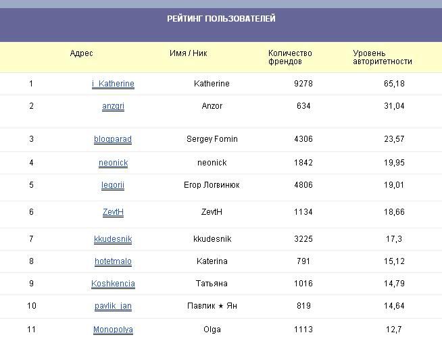Click the Имя / Ник column header
The height and width of the screenshot is (339, 442).
tap(189, 53)
